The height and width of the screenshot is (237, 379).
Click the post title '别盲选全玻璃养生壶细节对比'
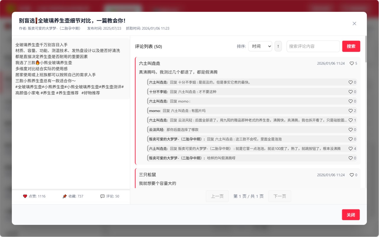point(72,21)
